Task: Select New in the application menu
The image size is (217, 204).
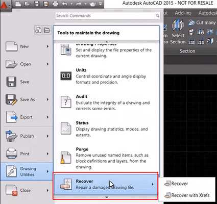Action: (x=27, y=46)
